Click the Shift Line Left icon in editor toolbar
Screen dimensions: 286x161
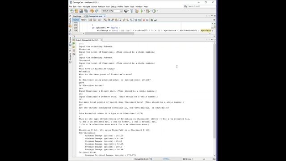[x=136, y=20]
